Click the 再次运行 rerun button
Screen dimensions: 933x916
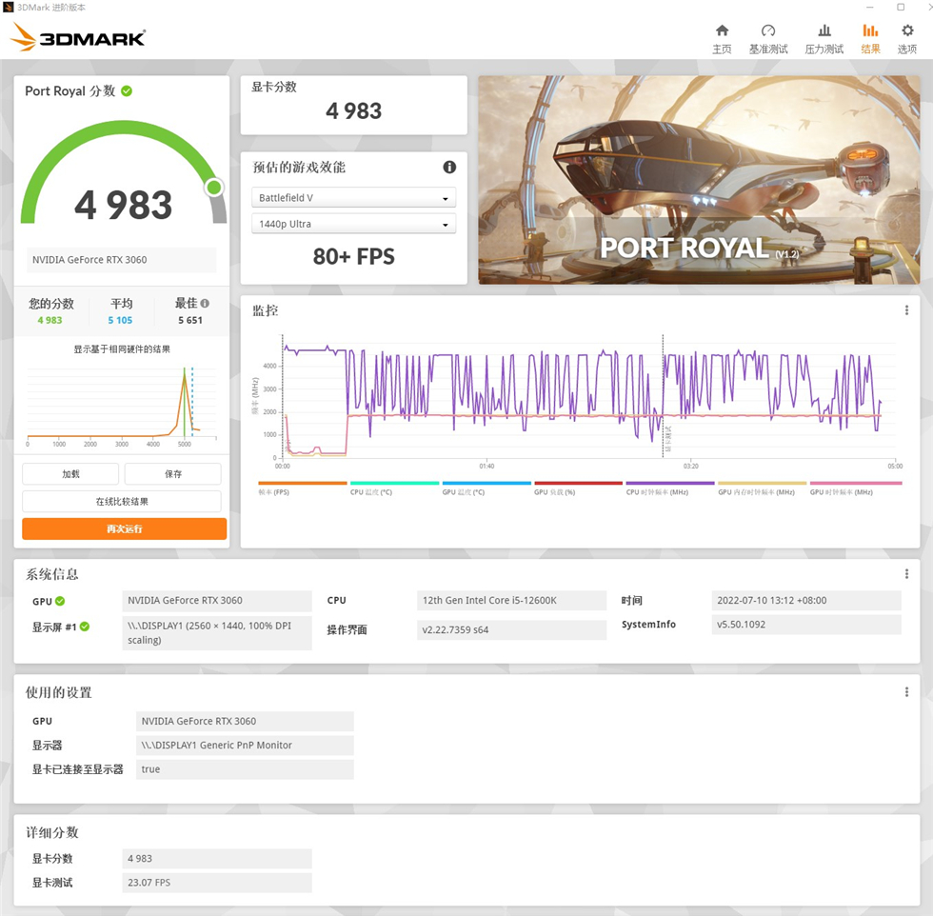coord(123,528)
